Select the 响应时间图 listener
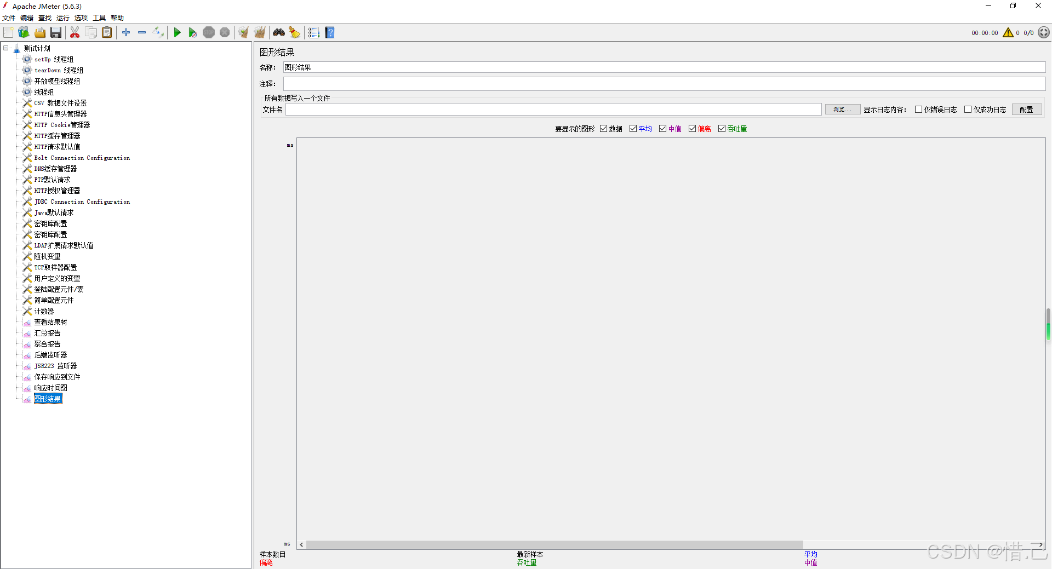This screenshot has height=569, width=1052. [50, 388]
